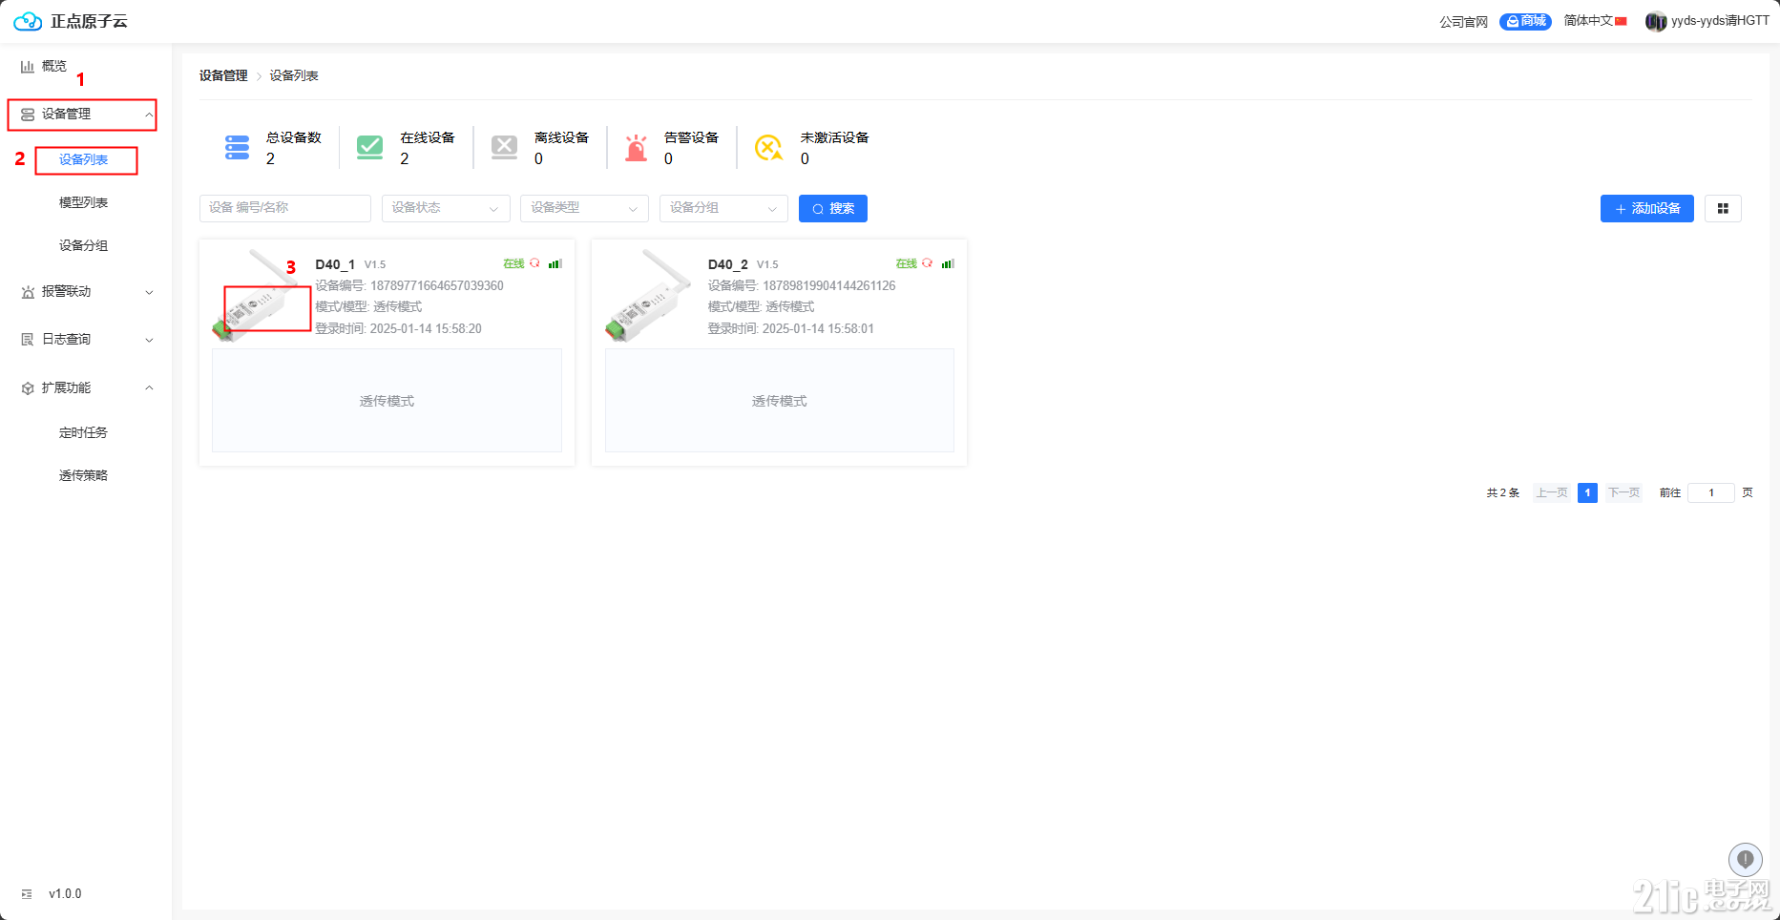
Task: Click device number 18789819904144261126
Action: pyautogui.click(x=829, y=286)
